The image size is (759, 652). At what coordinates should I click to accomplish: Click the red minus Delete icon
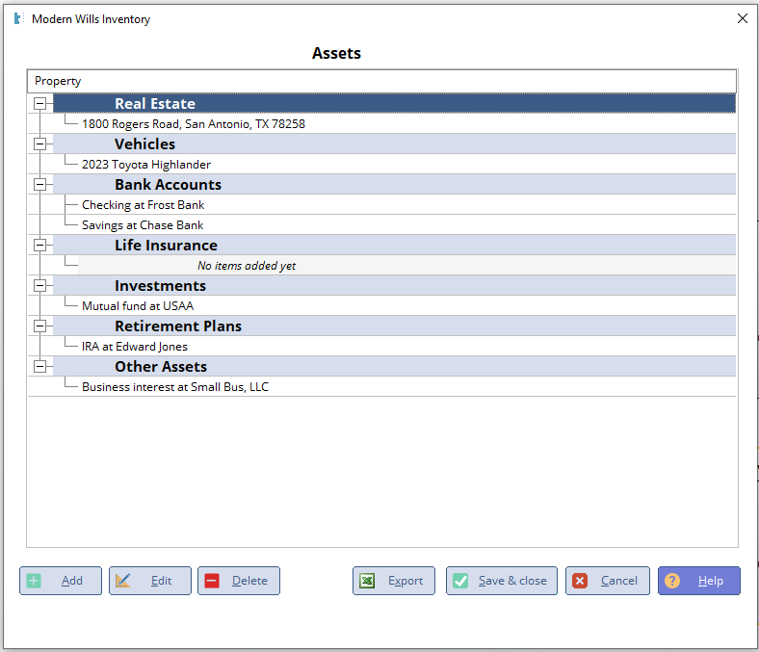[x=212, y=581]
